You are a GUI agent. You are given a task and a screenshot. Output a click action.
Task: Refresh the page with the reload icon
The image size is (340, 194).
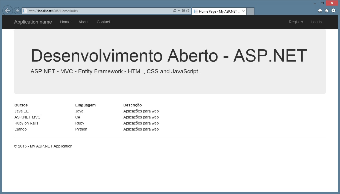[188, 11]
